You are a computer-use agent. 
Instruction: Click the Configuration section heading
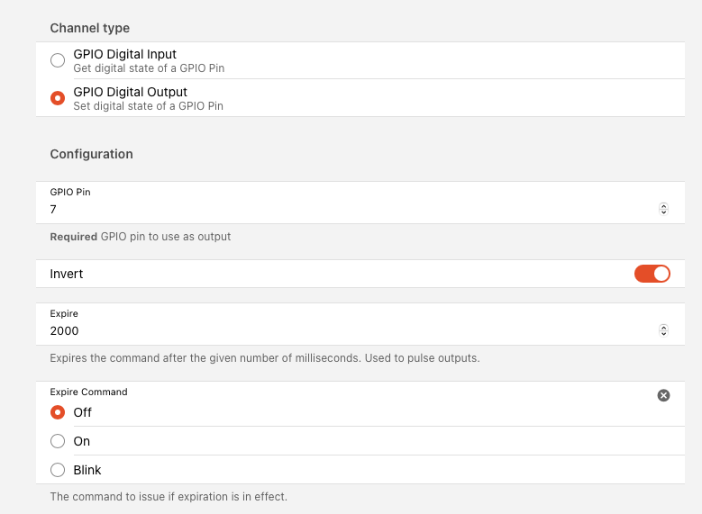point(91,154)
